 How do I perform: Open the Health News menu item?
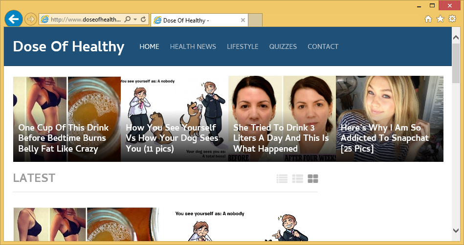(193, 46)
